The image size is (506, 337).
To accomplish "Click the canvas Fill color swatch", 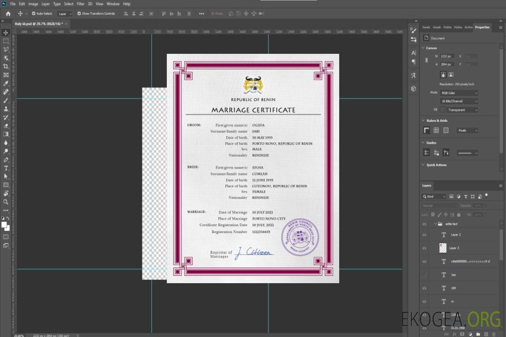I will coord(443,110).
